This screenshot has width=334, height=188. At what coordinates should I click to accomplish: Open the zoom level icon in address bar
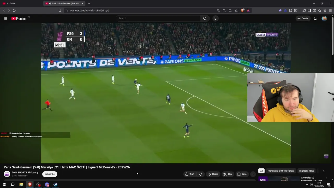(x=224, y=10)
